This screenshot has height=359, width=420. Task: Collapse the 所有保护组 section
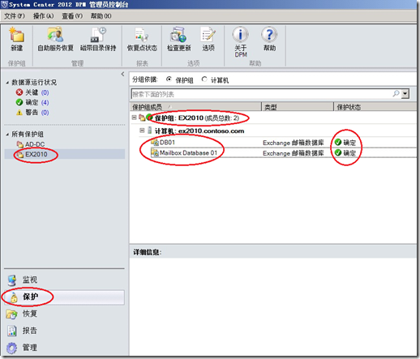[7, 135]
